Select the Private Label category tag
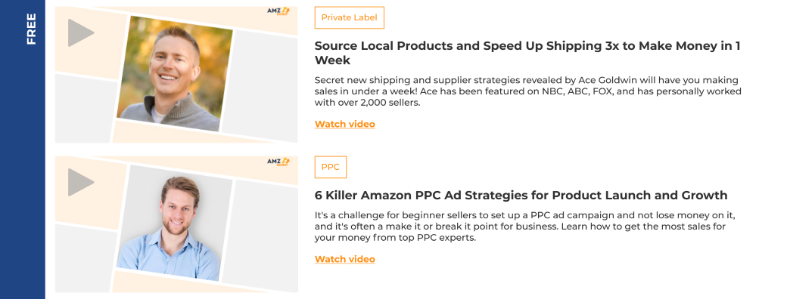The image size is (787, 299). coord(350,17)
